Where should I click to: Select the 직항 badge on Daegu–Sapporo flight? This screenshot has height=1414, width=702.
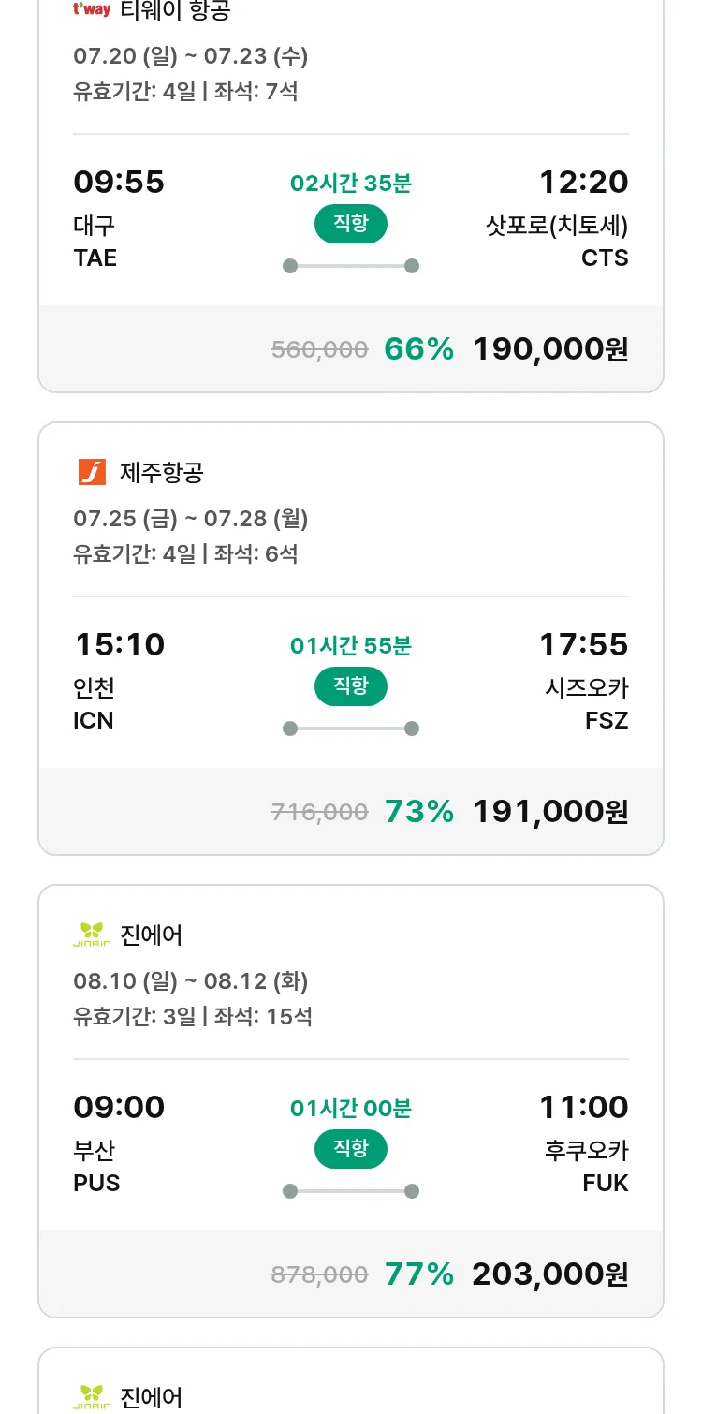(351, 224)
